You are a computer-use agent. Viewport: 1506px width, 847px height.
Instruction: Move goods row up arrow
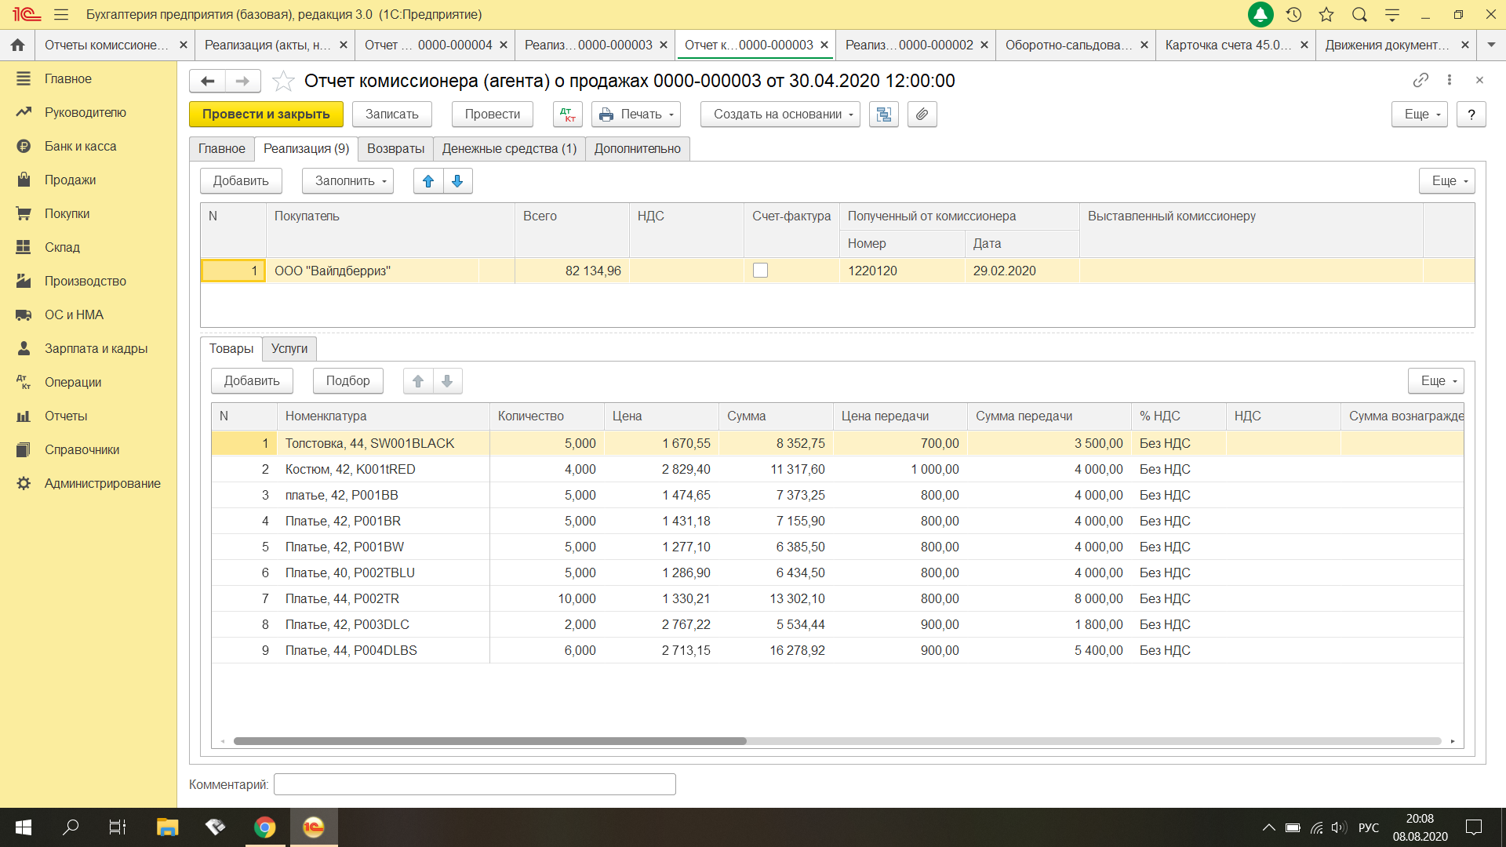[418, 381]
